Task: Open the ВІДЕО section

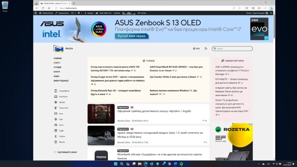Action: tap(56, 76)
